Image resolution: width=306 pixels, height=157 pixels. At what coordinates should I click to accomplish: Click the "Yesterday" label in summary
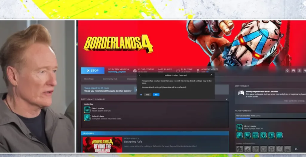88,104
